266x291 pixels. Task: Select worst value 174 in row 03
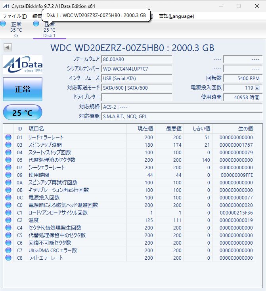[x=177, y=145]
